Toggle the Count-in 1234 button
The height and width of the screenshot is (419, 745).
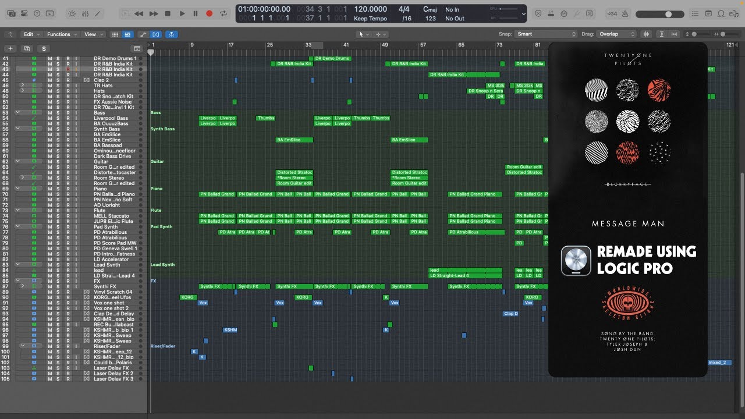[x=612, y=13]
